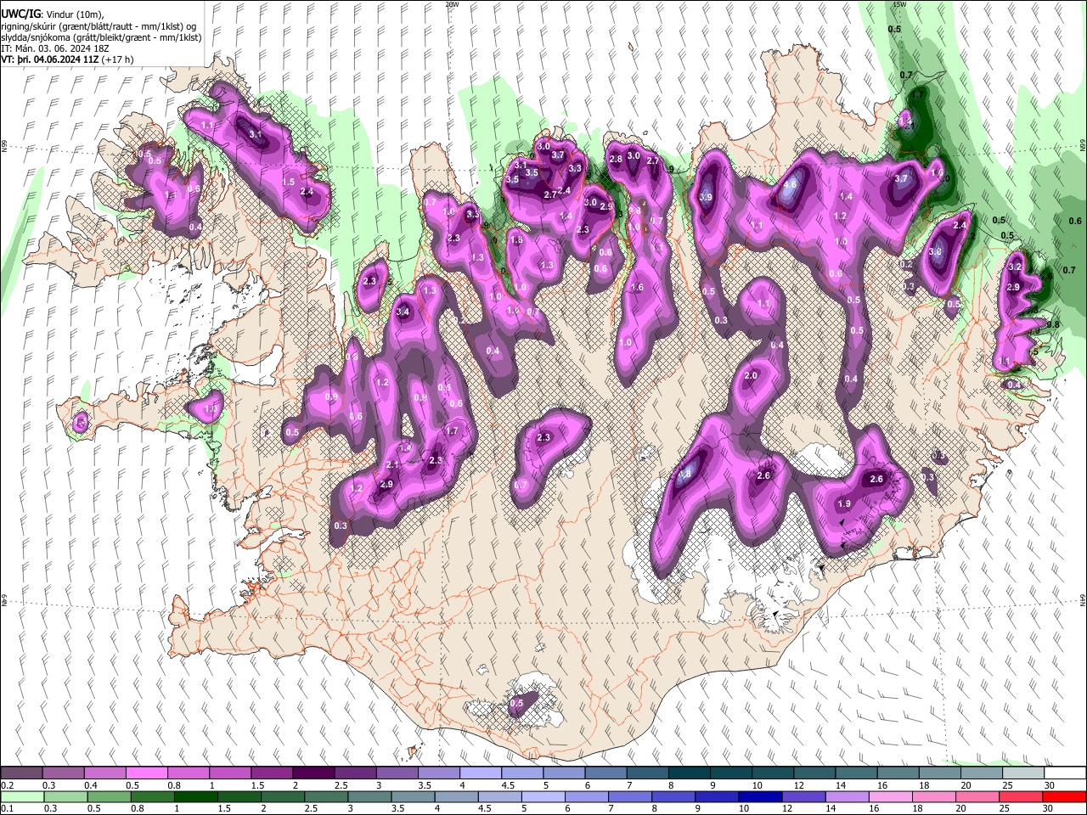Screen dimensions: 1087x815
Task: Click the 4.5 label in top snow legend row
Action: [508, 785]
